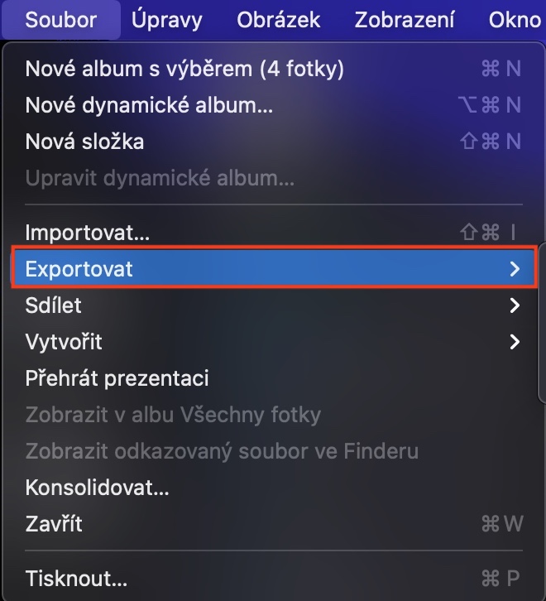
Task: Expand the Sdílet submenu
Action: pos(54,305)
